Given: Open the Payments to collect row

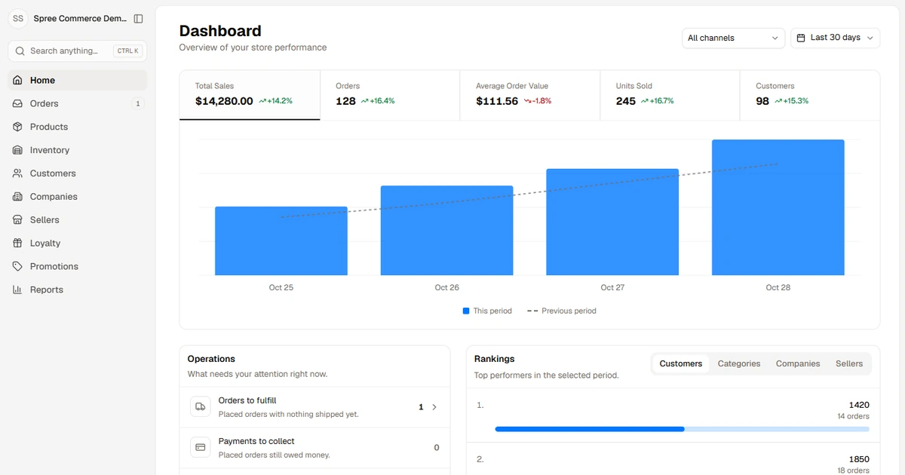Looking at the screenshot, I should point(314,448).
